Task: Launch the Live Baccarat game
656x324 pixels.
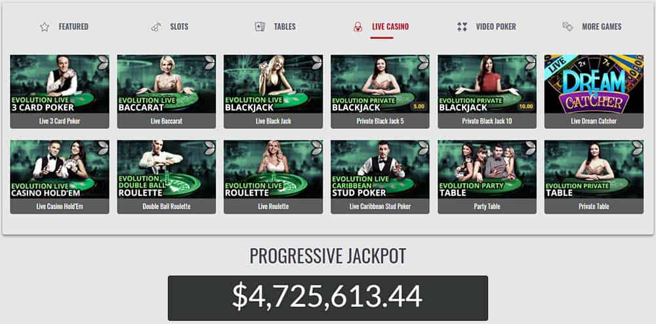Action: (167, 92)
